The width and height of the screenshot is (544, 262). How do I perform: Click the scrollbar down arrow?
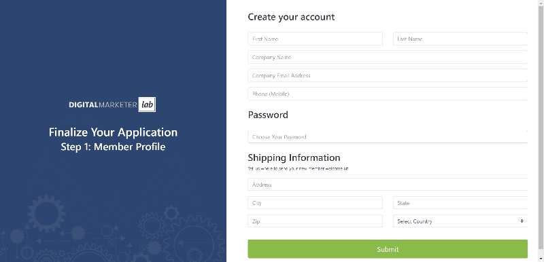[541, 259]
